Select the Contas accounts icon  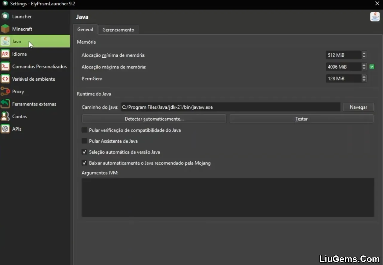point(5,117)
